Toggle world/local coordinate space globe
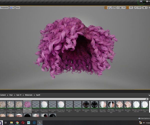Image resolution: width=150 pixels, height=125 pixels. click(x=114, y=8)
